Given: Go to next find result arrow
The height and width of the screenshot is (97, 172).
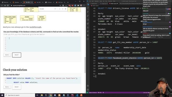Looking at the screenshot, I should point(63,9).
